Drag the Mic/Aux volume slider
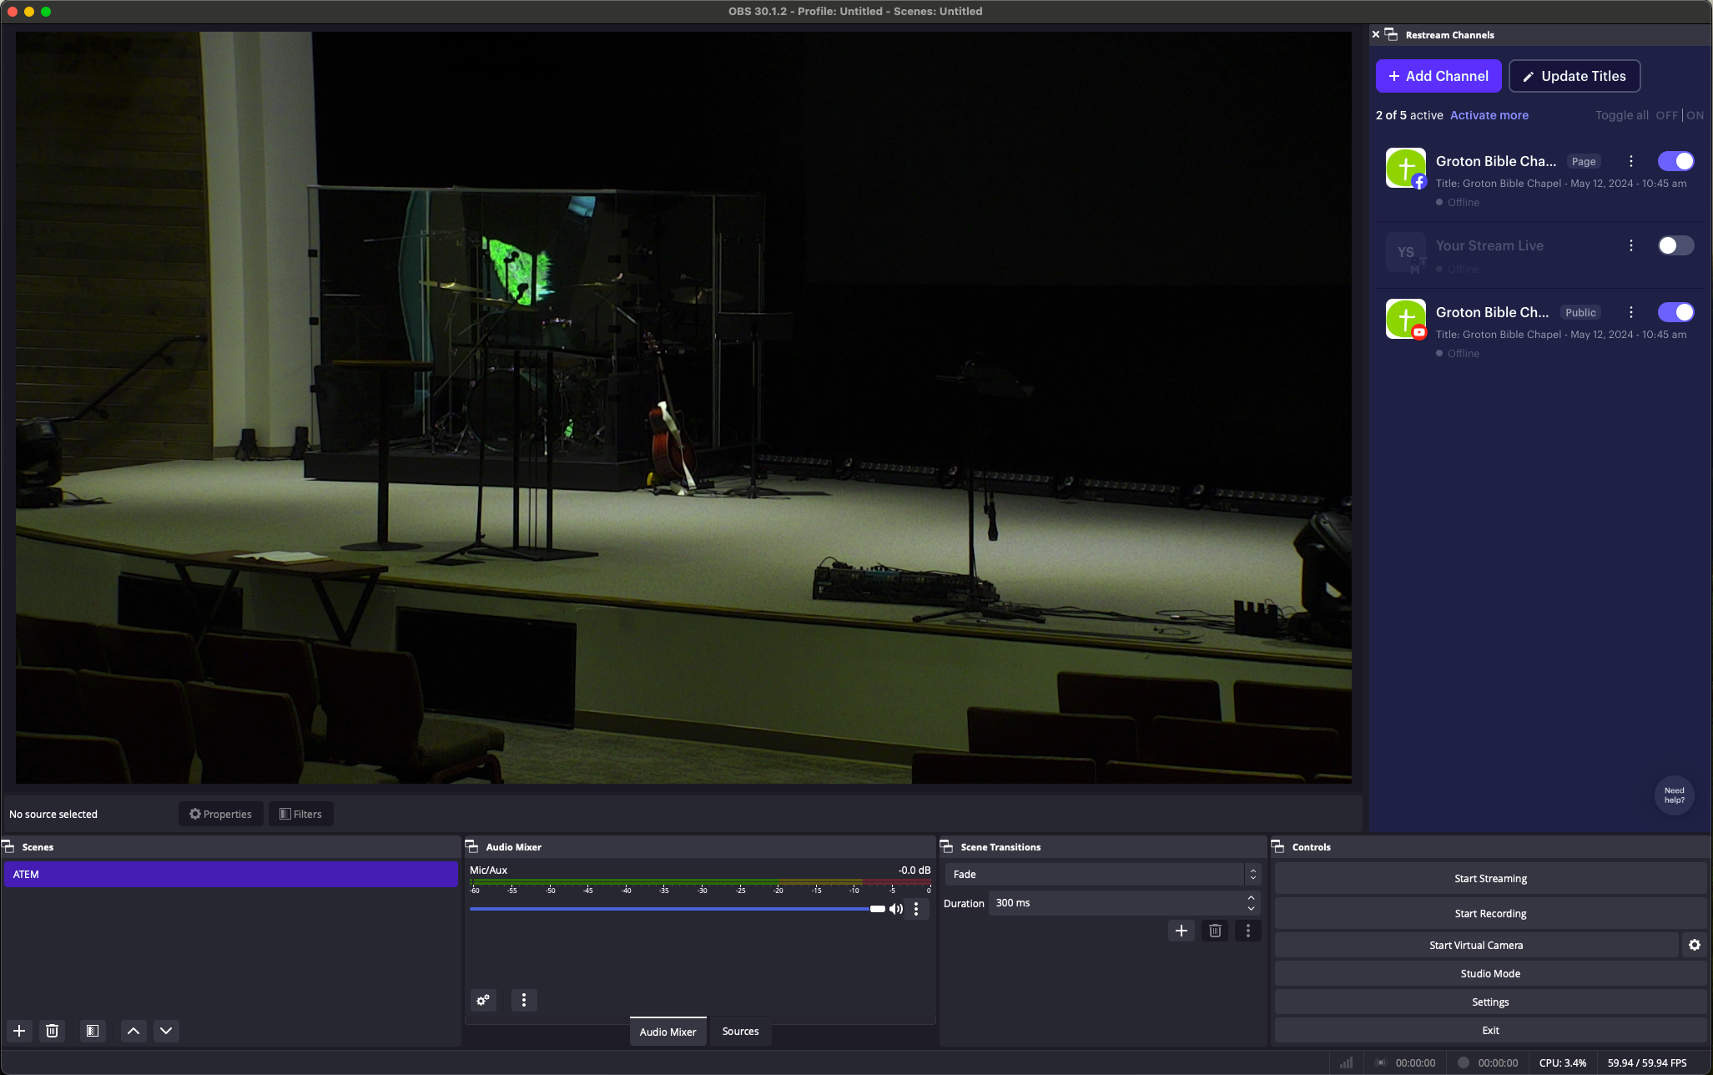Screen dimensions: 1713x1075 (x=875, y=908)
